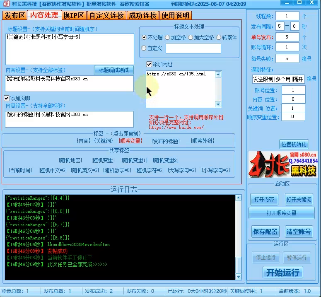Click the app logo icon in title bar

tap(6, 3)
